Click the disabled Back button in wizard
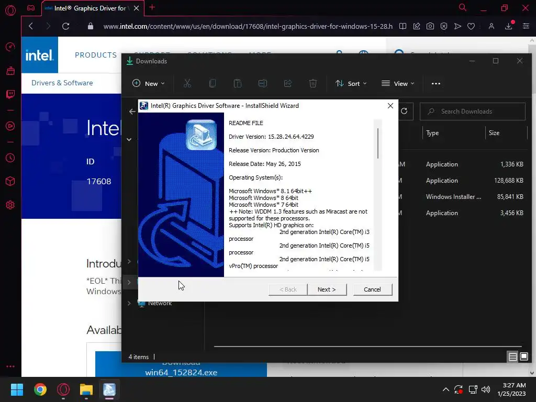 pyautogui.click(x=288, y=289)
